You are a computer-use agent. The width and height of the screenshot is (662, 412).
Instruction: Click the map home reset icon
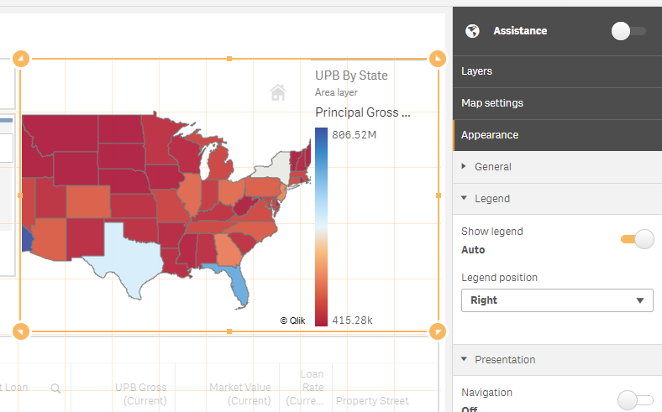277,92
